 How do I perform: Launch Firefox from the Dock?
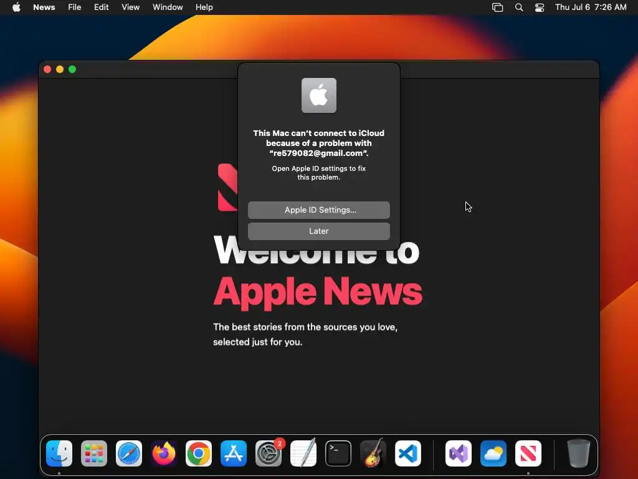point(164,453)
